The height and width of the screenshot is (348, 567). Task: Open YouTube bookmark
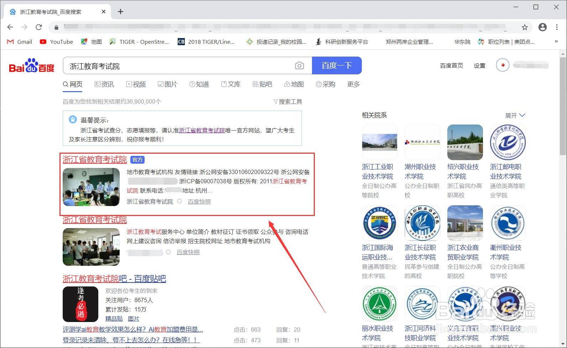(x=56, y=42)
